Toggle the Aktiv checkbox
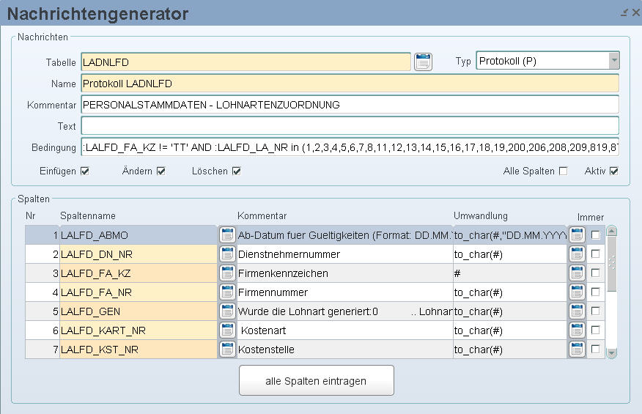 tap(614, 171)
